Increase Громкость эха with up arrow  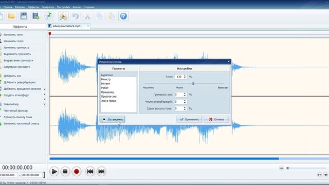point(185,94)
